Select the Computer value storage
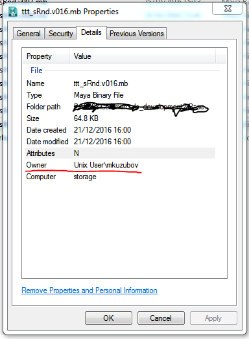Image resolution: width=249 pixels, height=339 pixels. (85, 177)
